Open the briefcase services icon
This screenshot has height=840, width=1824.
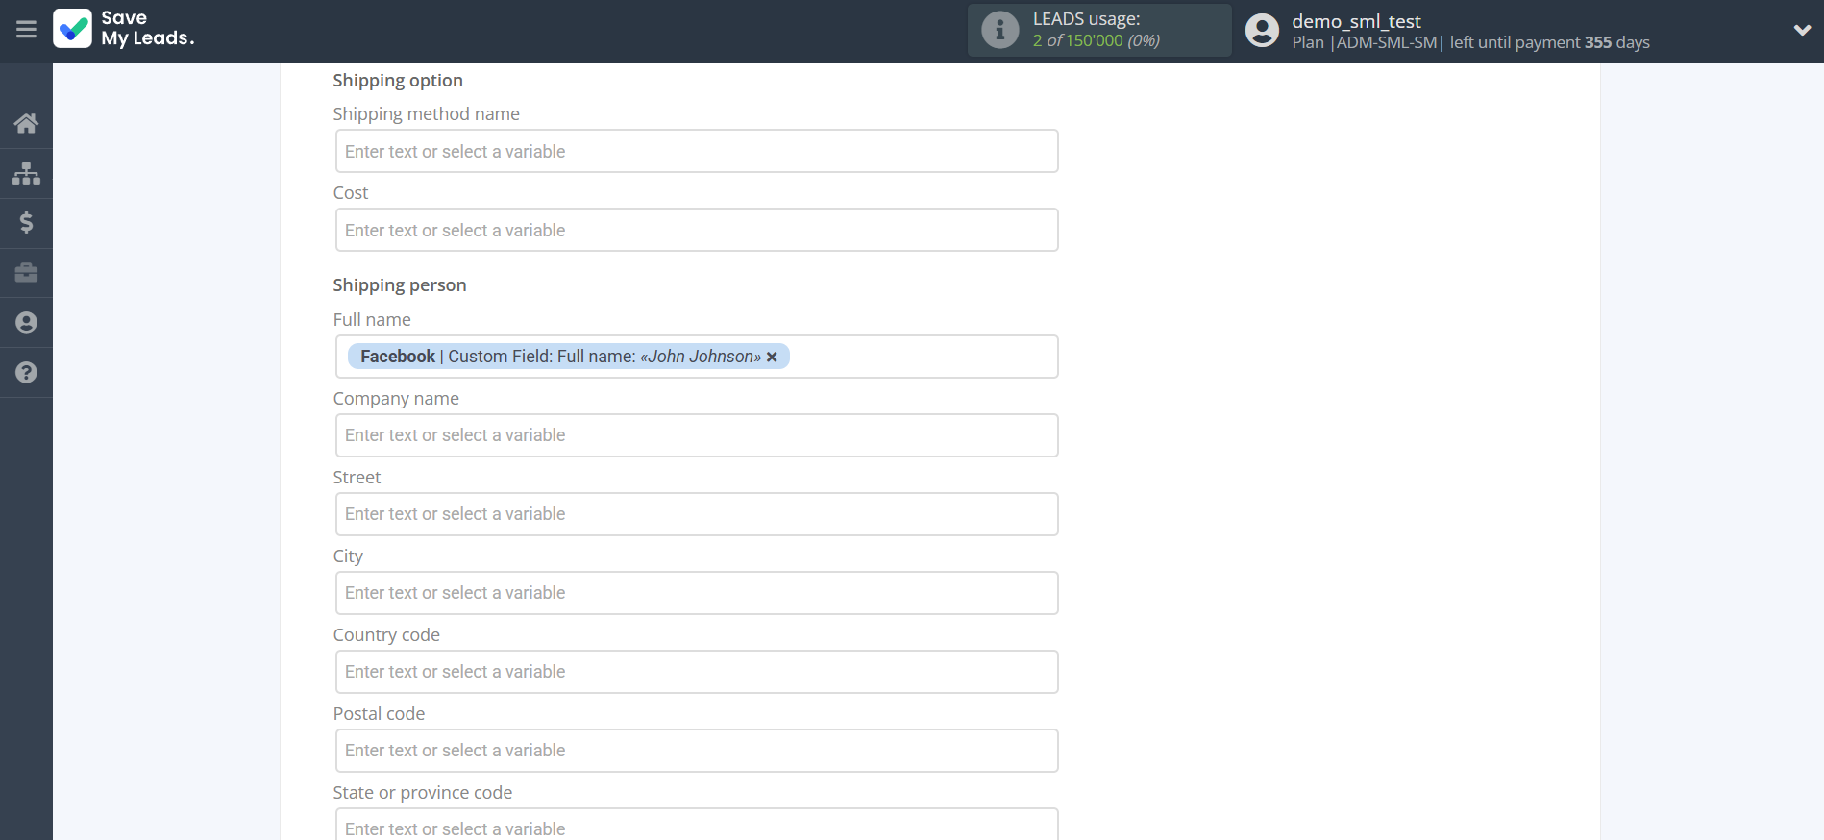(x=26, y=273)
